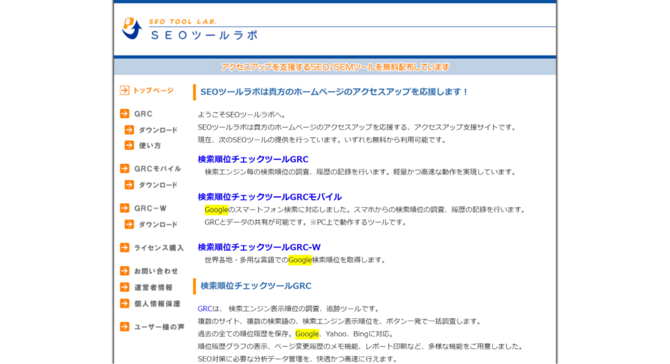Follow the 検索順位チェックツールGRCモバイル link
Image resolution: width=670 pixels, height=364 pixels.
click(x=269, y=197)
